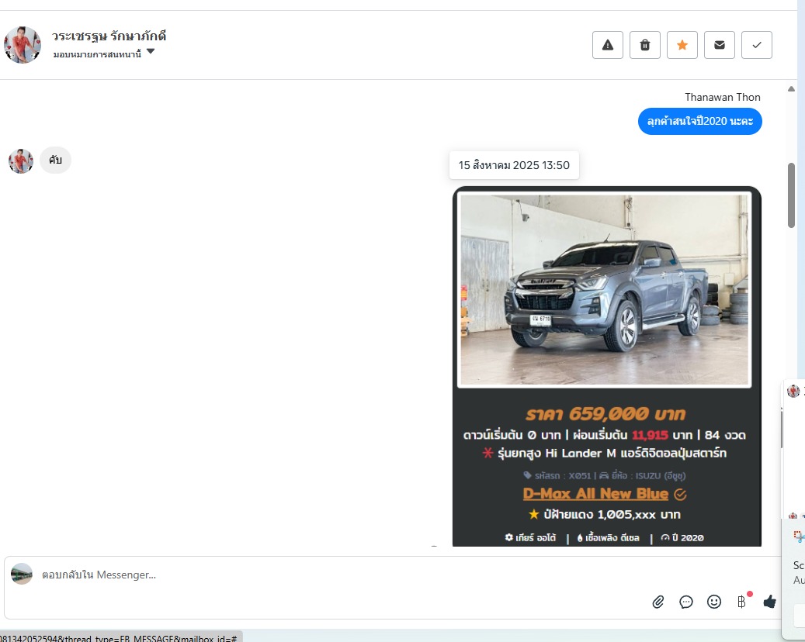Open saved replies speech bubble icon
The image size is (805, 642).
(686, 602)
